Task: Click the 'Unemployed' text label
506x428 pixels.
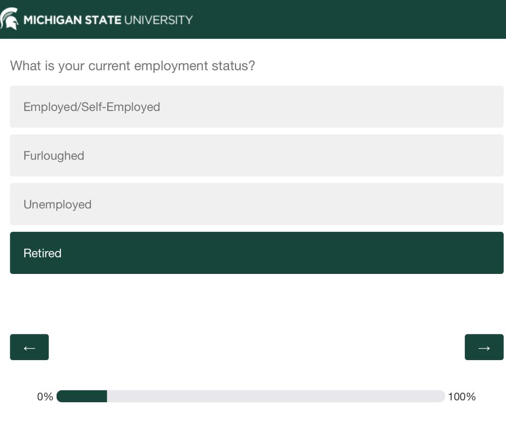Action: [58, 205]
